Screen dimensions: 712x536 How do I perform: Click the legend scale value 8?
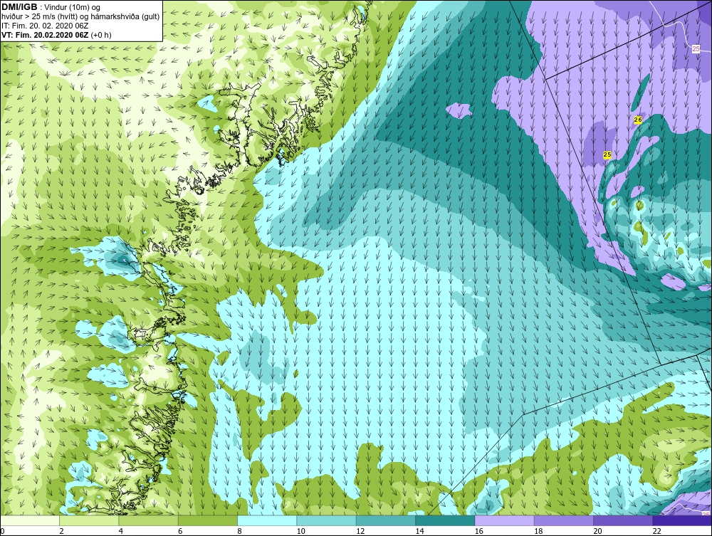239,531
